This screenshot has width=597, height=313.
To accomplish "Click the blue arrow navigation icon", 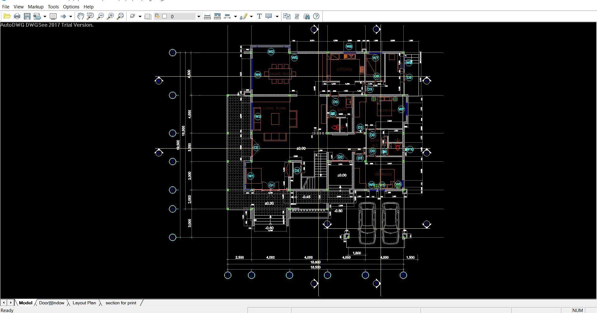I will 63,16.
